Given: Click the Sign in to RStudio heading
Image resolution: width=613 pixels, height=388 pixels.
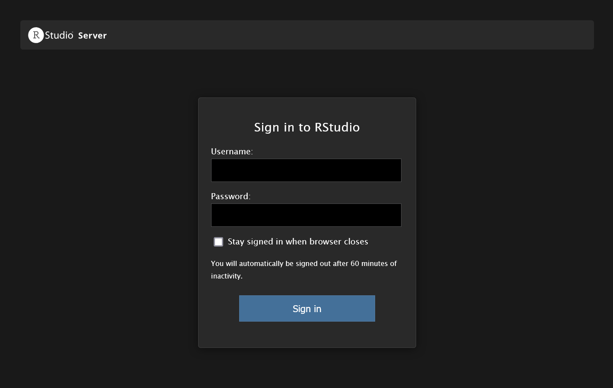Looking at the screenshot, I should tap(307, 127).
